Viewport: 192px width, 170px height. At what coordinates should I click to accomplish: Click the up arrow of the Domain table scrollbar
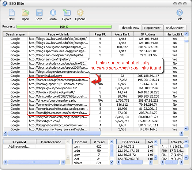(112, 142)
